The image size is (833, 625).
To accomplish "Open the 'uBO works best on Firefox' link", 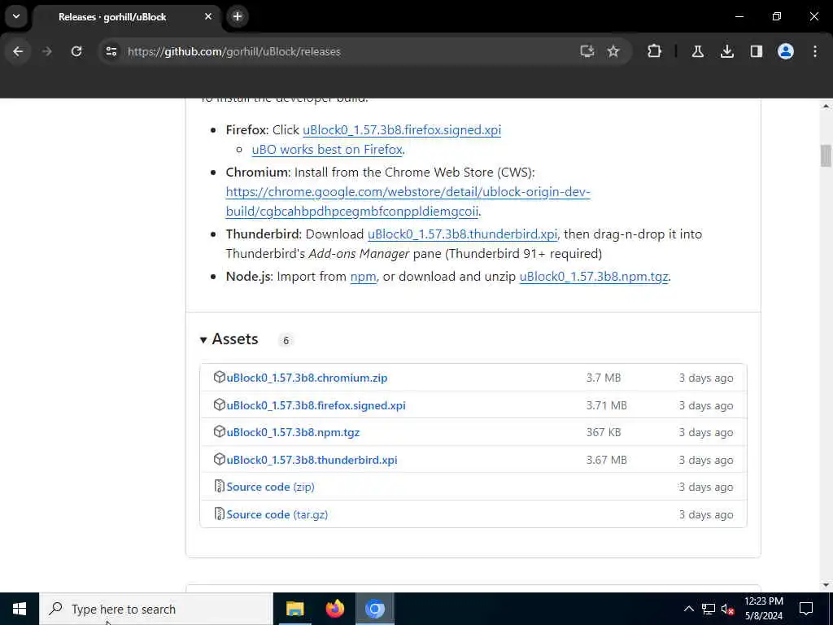I will click(x=327, y=150).
